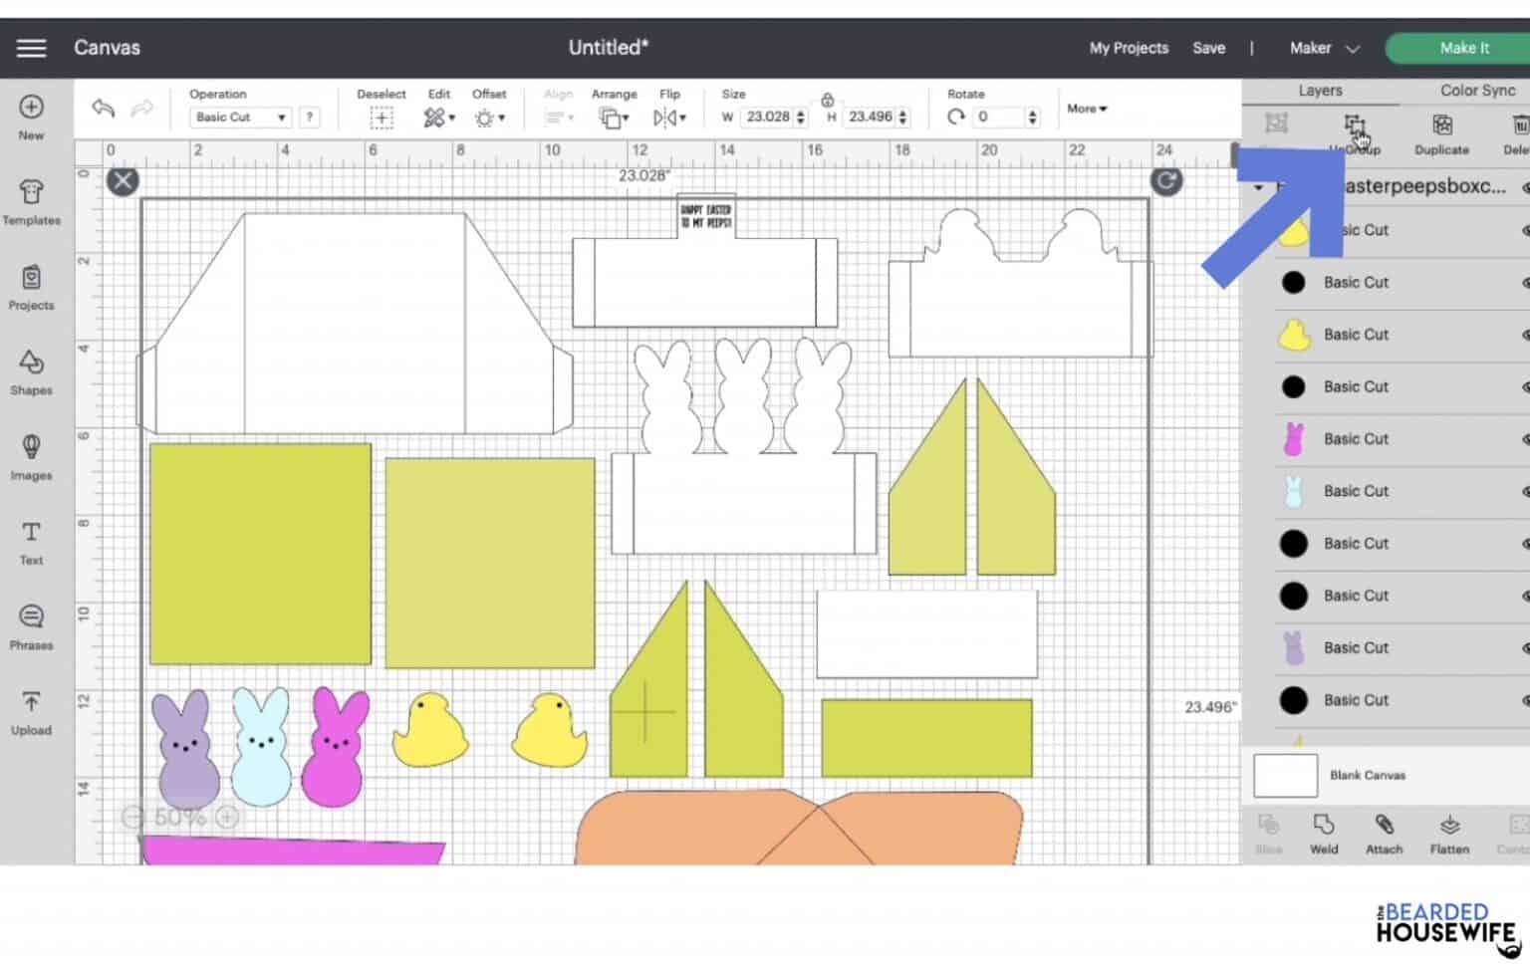Open the Images library
Viewport: 1530px width, 972px height.
(31, 457)
